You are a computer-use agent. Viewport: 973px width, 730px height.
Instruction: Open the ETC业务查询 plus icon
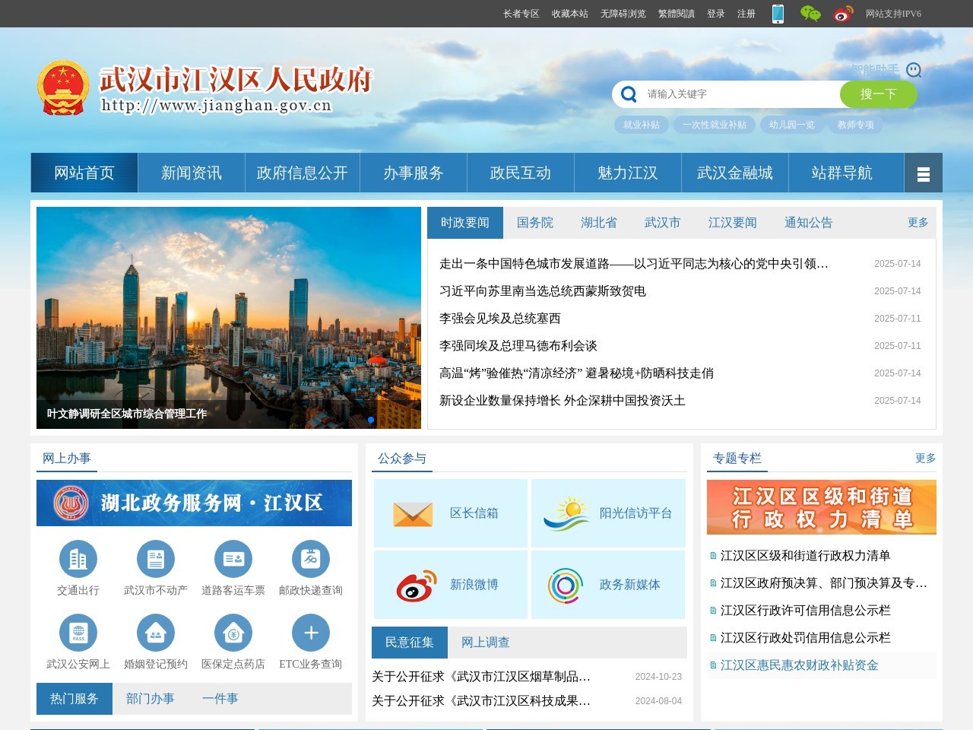311,633
